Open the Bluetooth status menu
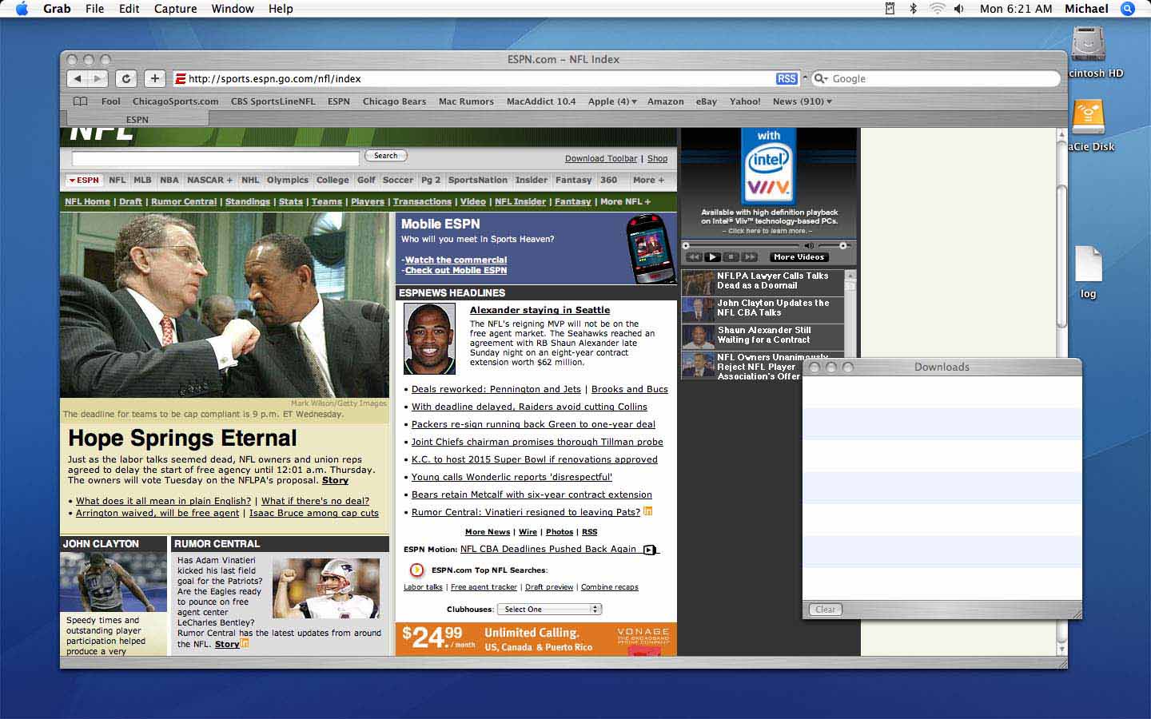The width and height of the screenshot is (1151, 719). [913, 9]
